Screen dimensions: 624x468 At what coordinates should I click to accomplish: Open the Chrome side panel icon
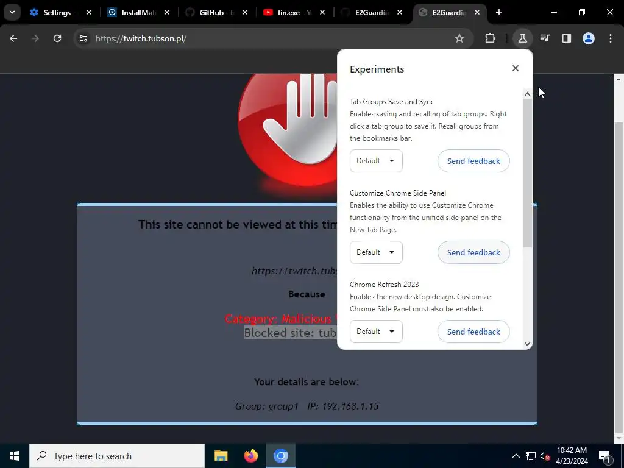566,38
